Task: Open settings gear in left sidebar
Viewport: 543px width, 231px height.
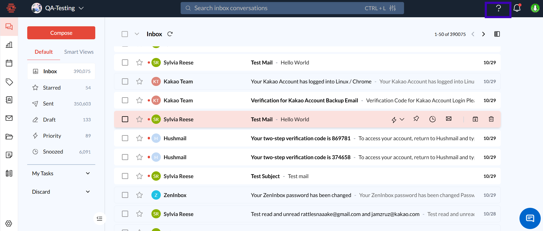Action: tap(9, 223)
